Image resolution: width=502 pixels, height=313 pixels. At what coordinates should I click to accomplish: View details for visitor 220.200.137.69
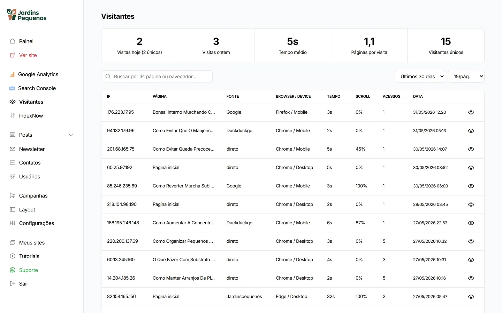[x=471, y=241]
